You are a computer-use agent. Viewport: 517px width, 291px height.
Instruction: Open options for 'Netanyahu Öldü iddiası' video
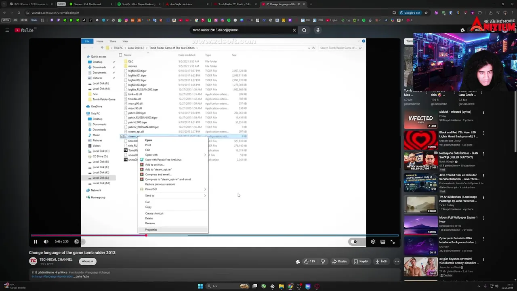pyautogui.click(x=483, y=154)
